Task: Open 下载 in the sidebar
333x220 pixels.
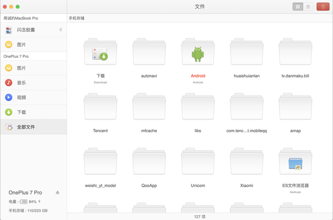Action: (33, 112)
